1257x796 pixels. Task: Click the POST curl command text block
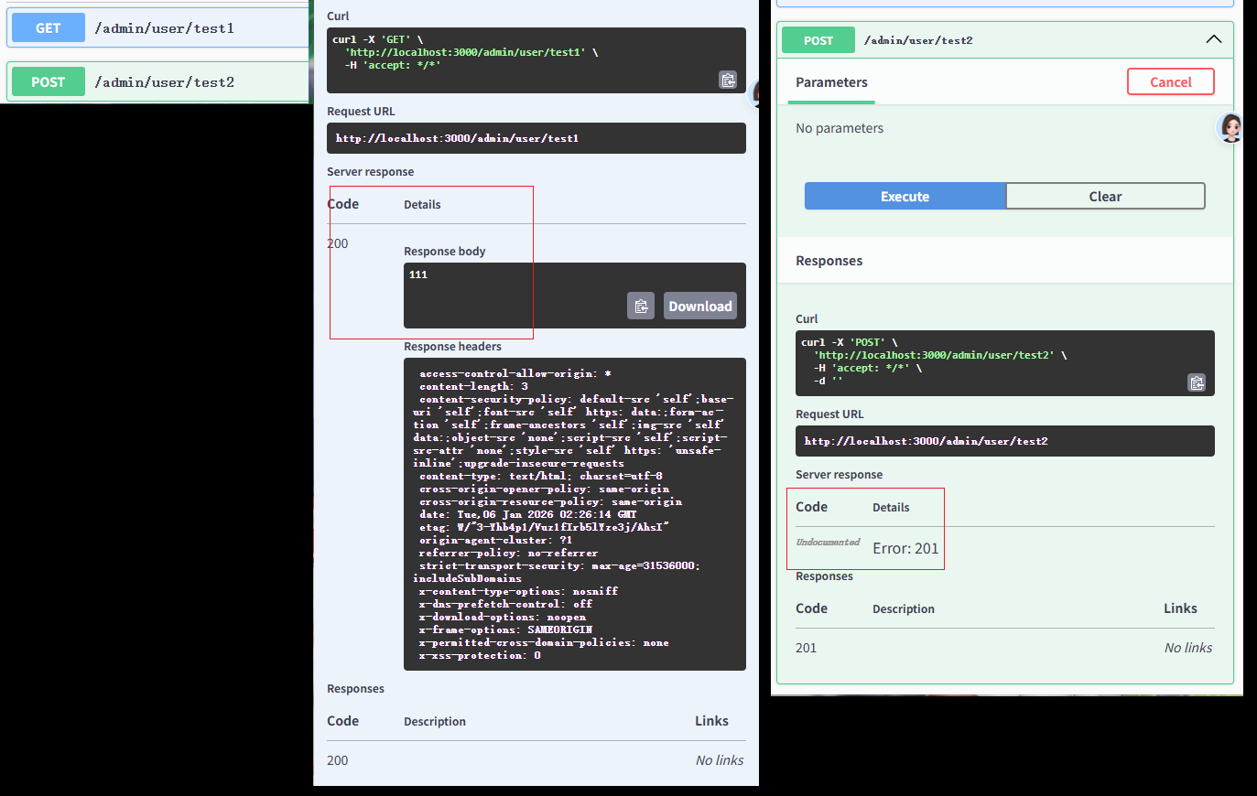[989, 361]
